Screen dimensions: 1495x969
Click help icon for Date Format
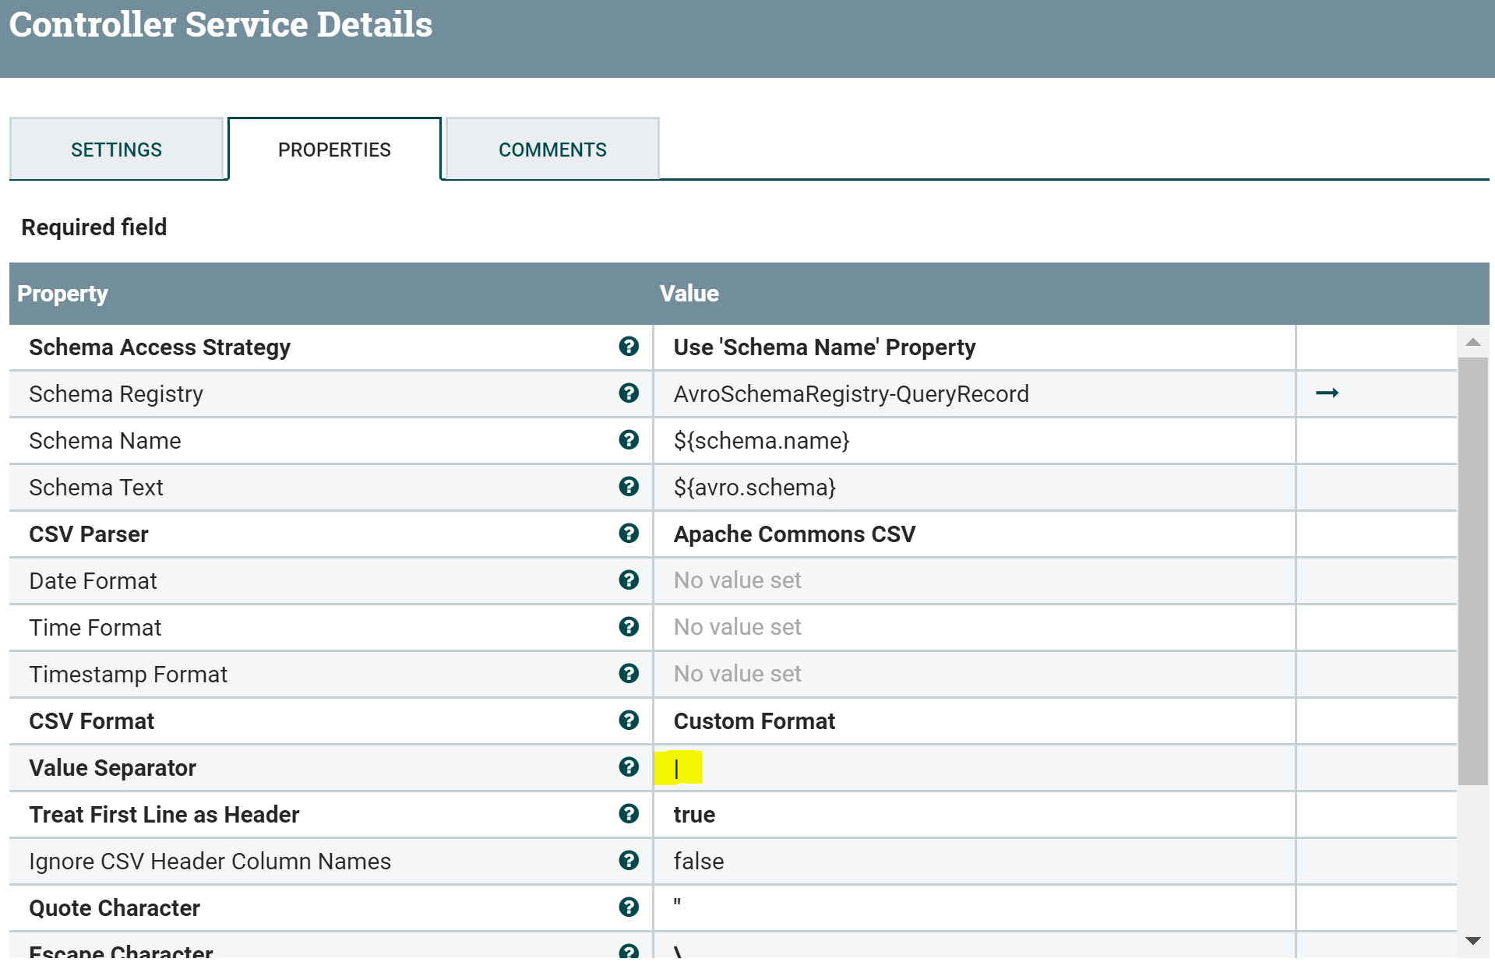(629, 580)
